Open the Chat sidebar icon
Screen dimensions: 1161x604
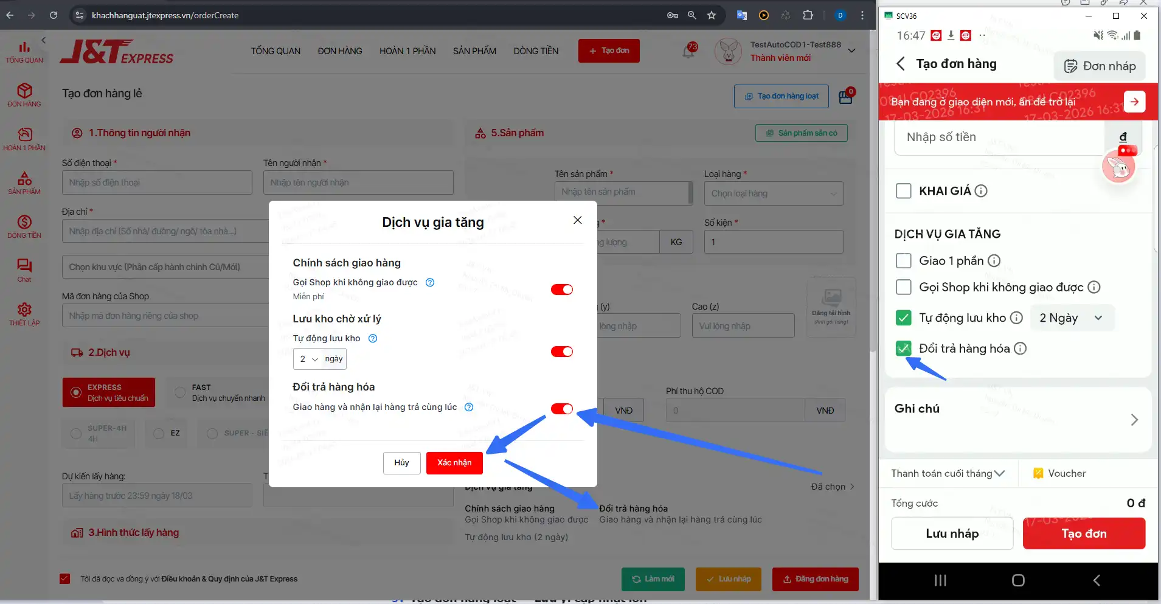click(24, 270)
